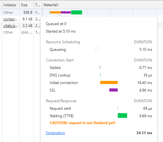Click the purple SSL segment in waterfall bar
Viewport: 163px width, 142px height.
pyautogui.click(x=66, y=13)
